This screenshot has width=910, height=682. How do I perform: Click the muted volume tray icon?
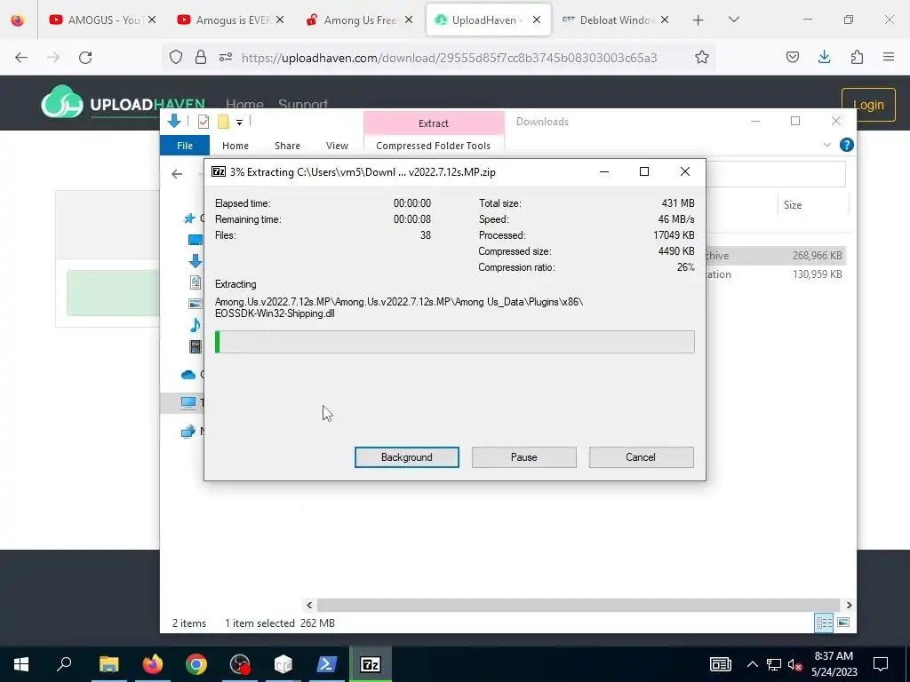[795, 664]
